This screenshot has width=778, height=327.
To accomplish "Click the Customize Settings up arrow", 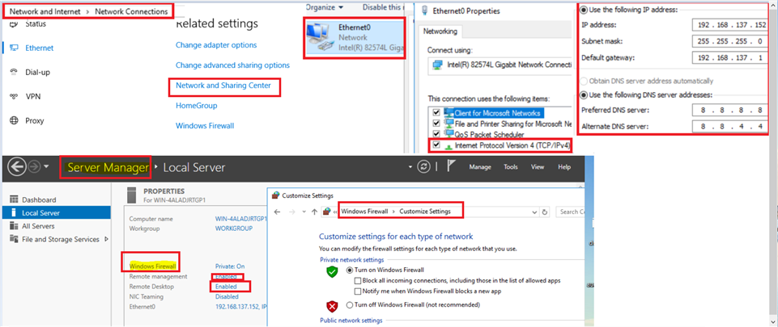I will coord(313,212).
